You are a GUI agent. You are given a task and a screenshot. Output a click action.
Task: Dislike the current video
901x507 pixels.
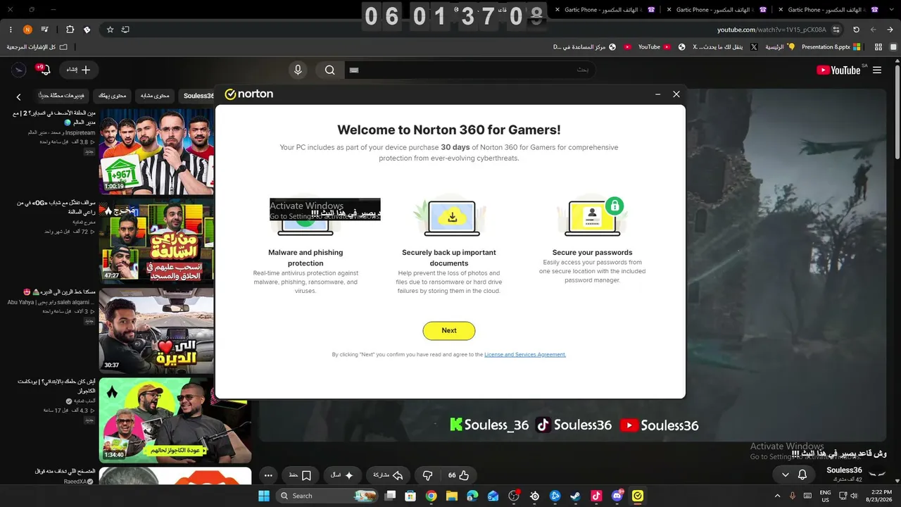[x=427, y=475]
